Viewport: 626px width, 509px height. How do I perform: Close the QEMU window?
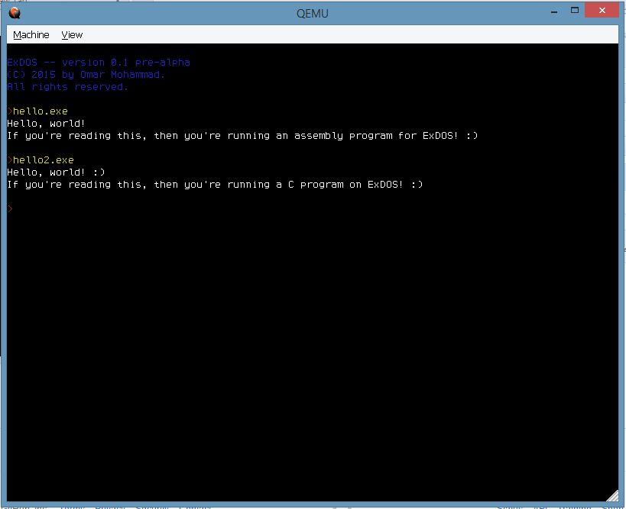[602, 11]
